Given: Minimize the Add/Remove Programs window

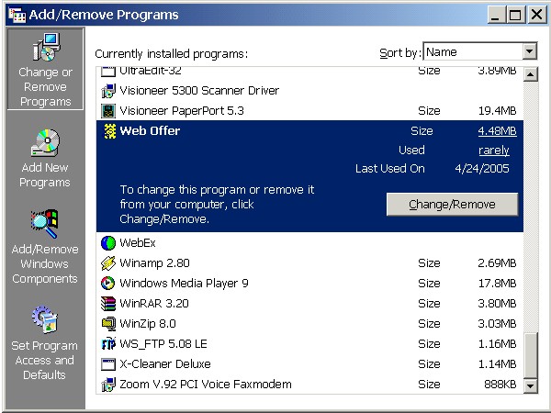Looking at the screenshot, I should 496,15.
